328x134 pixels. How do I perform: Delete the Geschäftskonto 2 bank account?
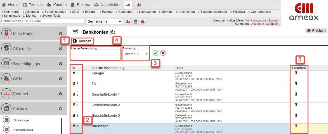(x=296, y=105)
